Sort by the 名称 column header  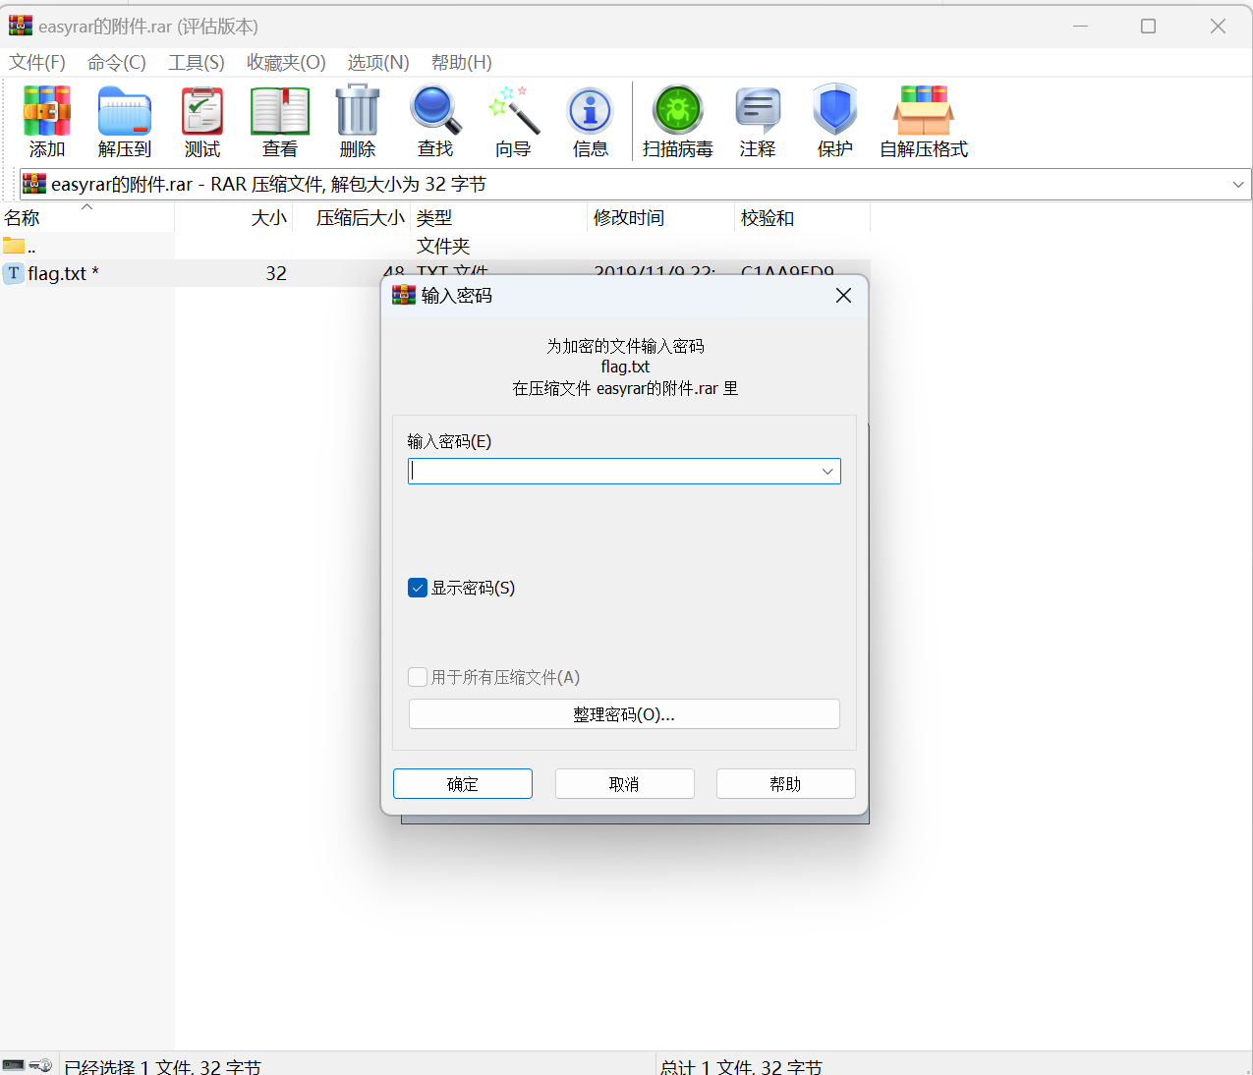pos(86,218)
